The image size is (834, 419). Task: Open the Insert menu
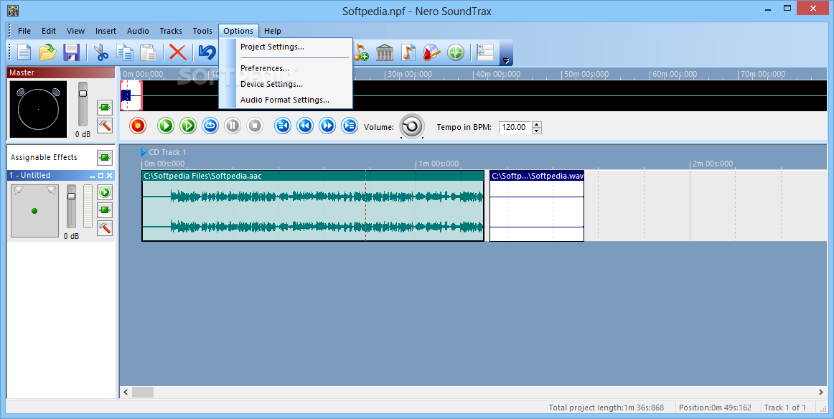[106, 31]
